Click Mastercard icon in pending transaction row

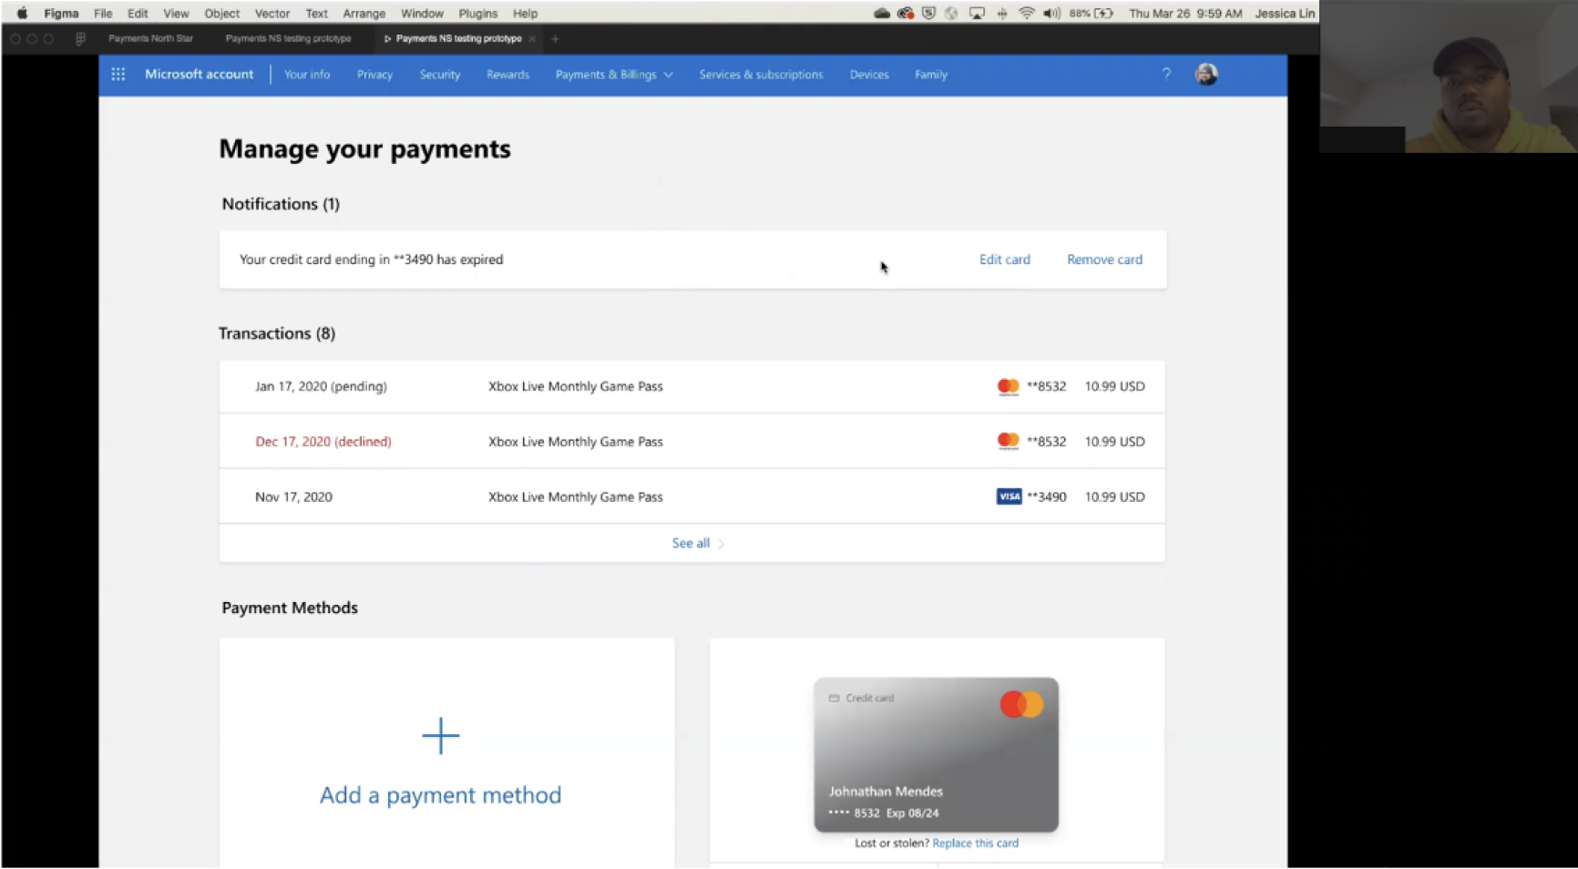(x=1008, y=386)
